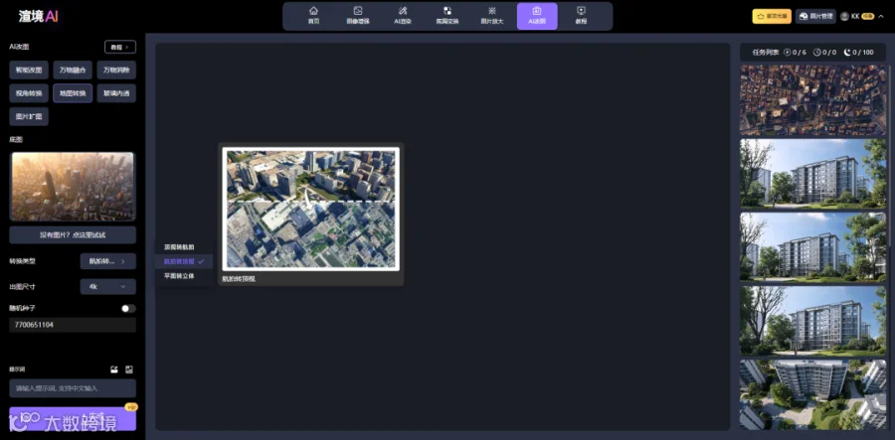Click the seed field showing 7700651104

pyautogui.click(x=73, y=325)
